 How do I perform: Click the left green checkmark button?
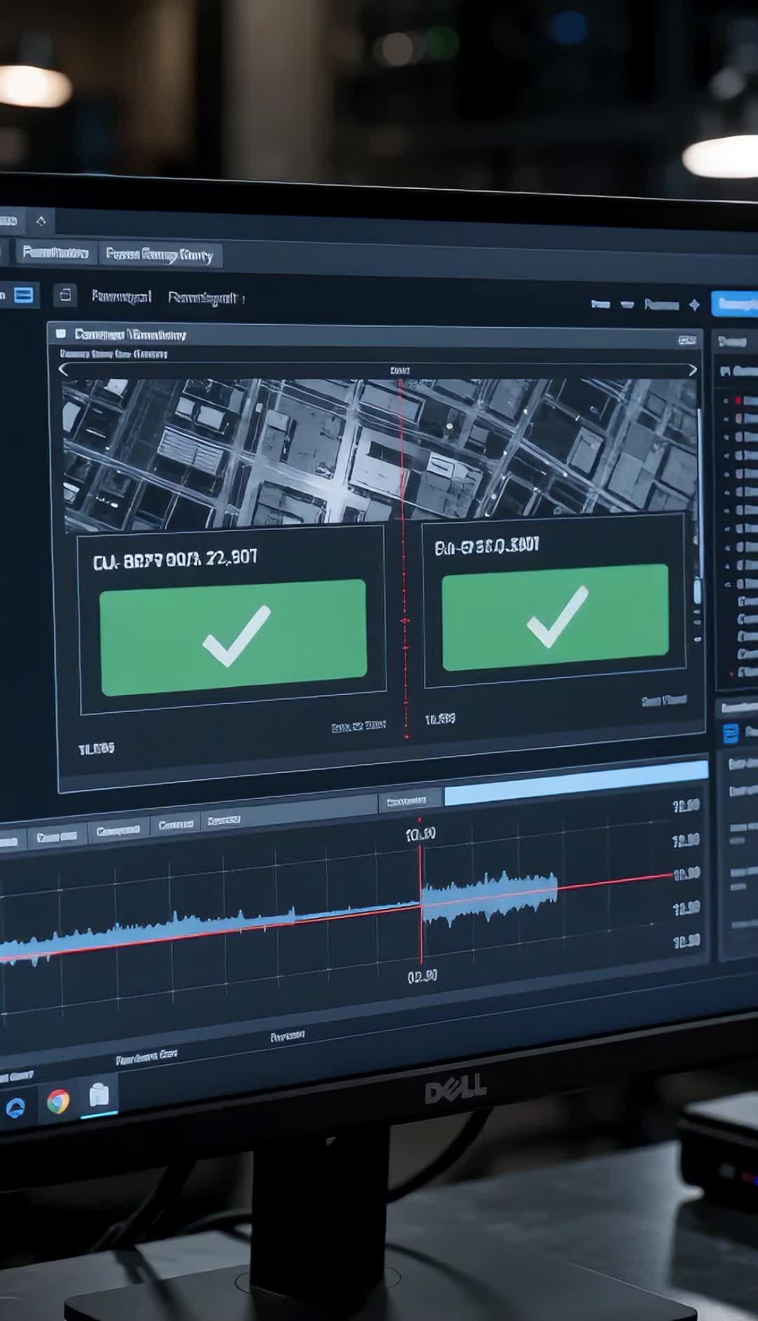233,637
